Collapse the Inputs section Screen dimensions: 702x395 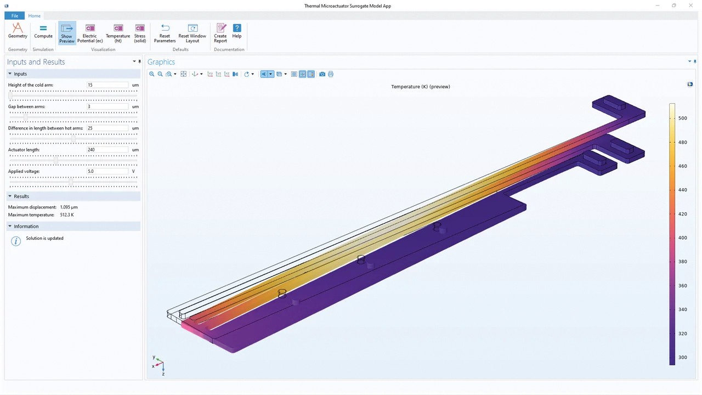(10, 74)
